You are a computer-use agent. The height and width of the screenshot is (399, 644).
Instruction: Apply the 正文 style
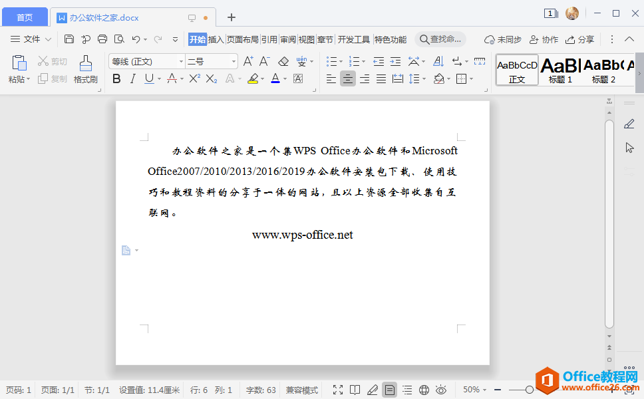coord(517,70)
